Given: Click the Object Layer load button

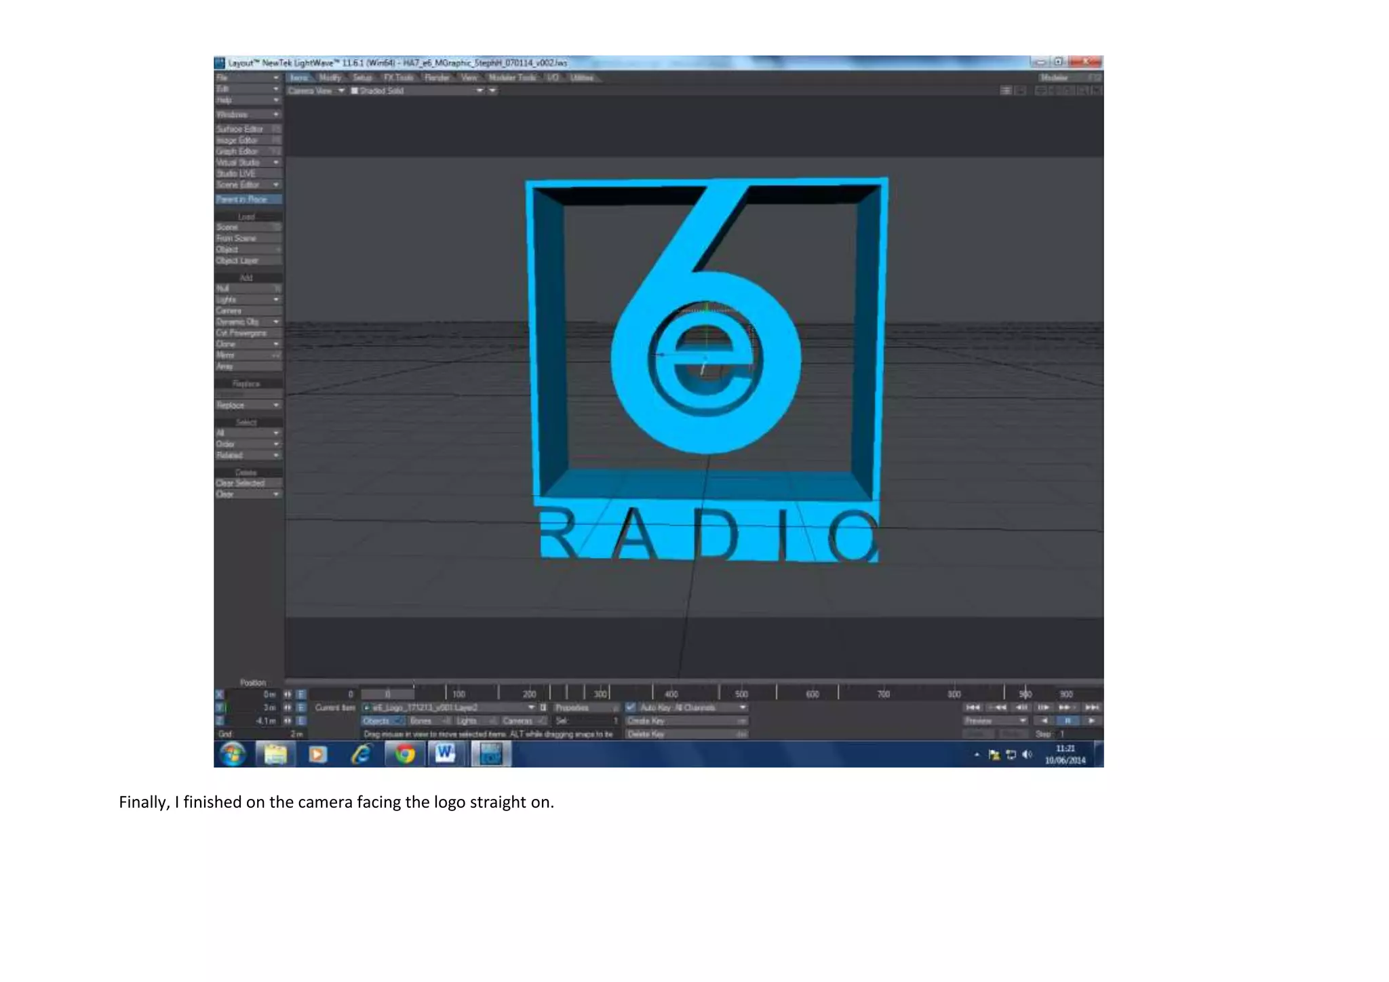Looking at the screenshot, I should click(248, 260).
